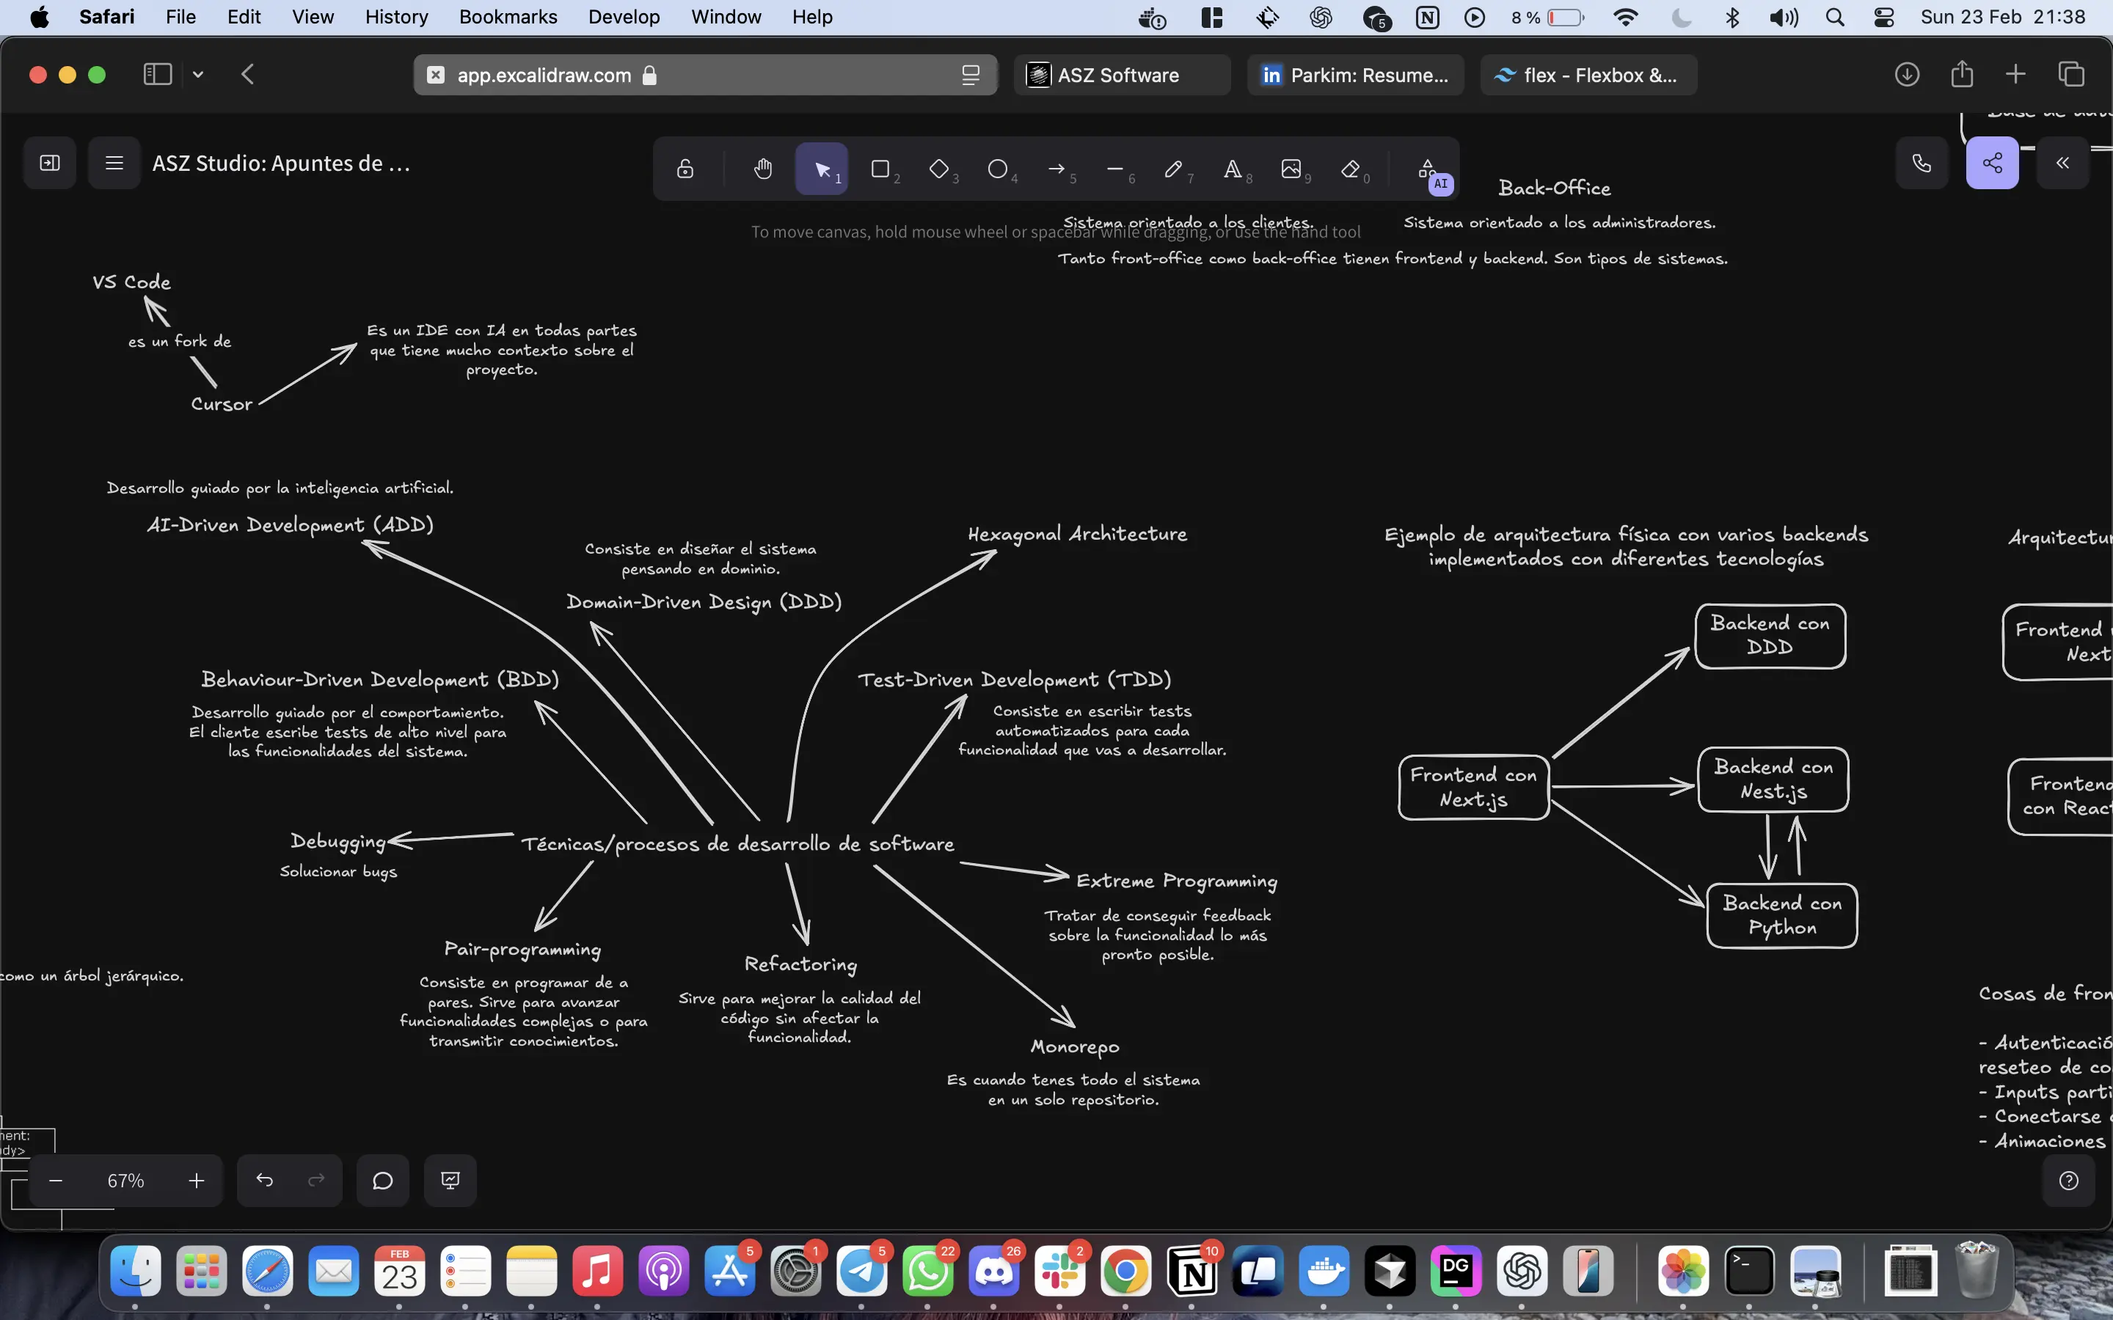Select the 'Frontend con Next.js' box
This screenshot has height=1320, width=2113.
coord(1474,788)
